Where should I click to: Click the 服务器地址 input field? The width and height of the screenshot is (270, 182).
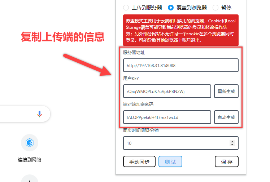181,65
